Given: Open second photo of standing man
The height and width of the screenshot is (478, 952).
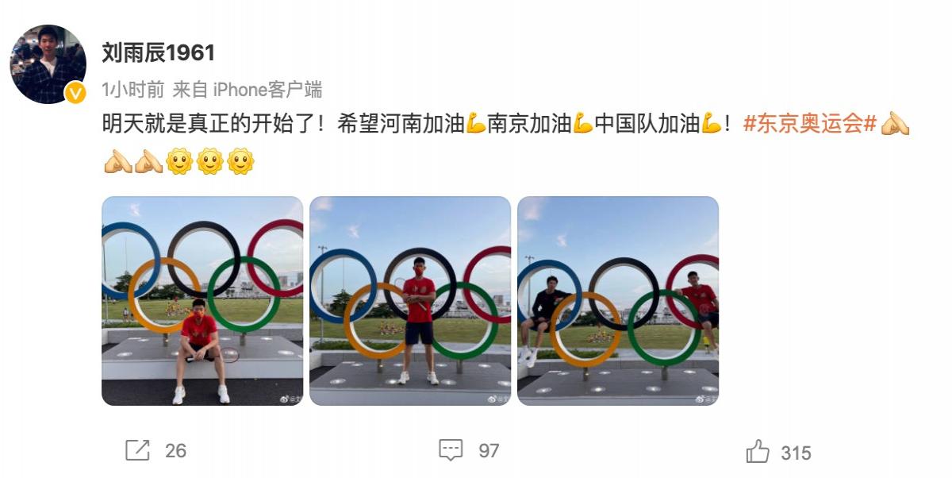Looking at the screenshot, I should (x=410, y=301).
